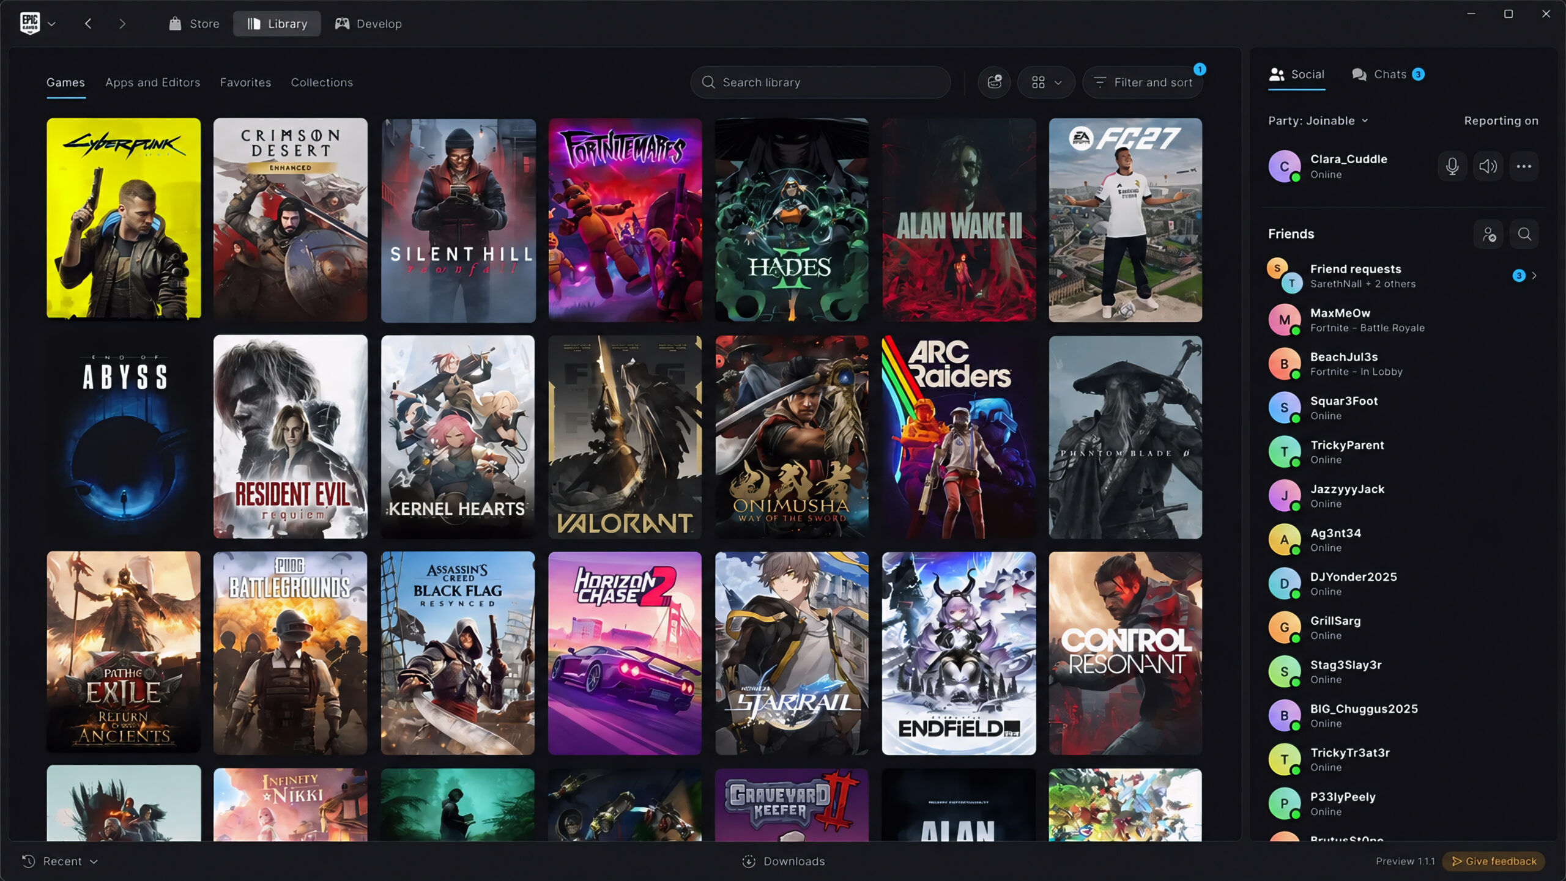Switch to the Library tab
This screenshot has width=1566, height=881.
point(277,24)
